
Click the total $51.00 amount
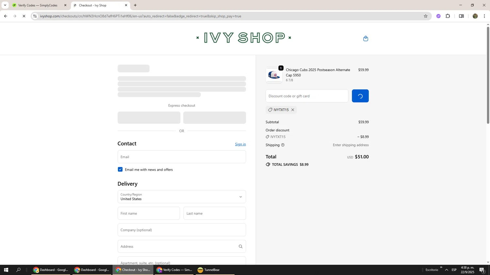[x=362, y=157]
